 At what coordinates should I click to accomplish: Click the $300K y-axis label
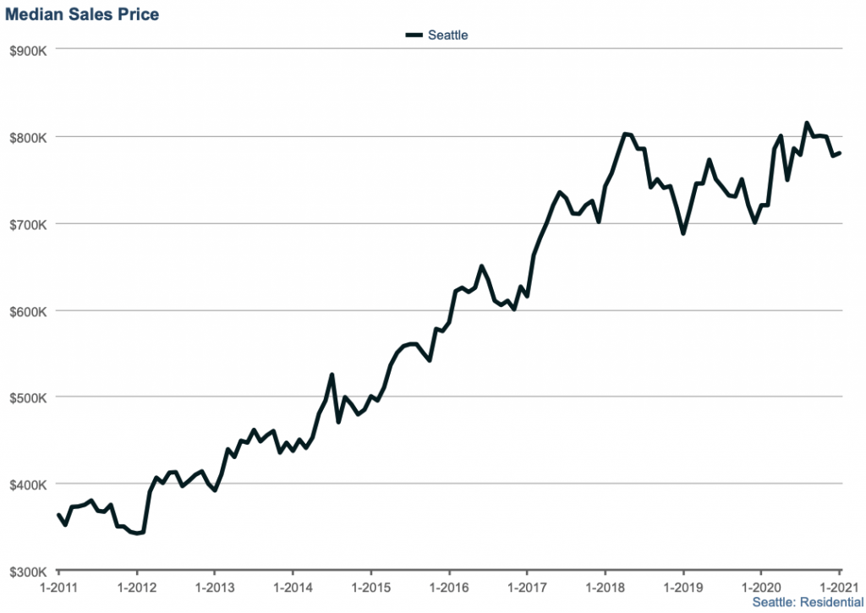click(26, 571)
